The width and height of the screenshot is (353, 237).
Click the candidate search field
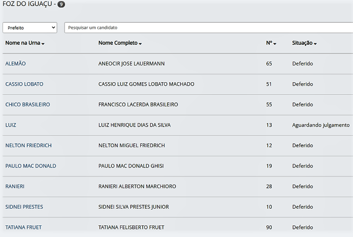point(209,27)
